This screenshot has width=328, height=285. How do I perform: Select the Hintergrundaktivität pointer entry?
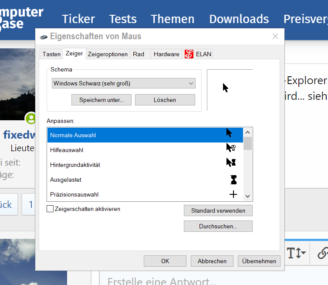coord(145,165)
